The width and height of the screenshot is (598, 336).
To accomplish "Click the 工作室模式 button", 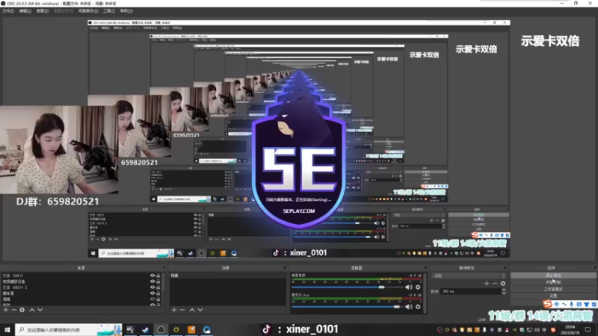I will [x=553, y=289].
